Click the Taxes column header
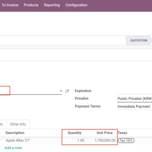Image resolution: width=152 pixels, height=152 pixels. tap(122, 133)
